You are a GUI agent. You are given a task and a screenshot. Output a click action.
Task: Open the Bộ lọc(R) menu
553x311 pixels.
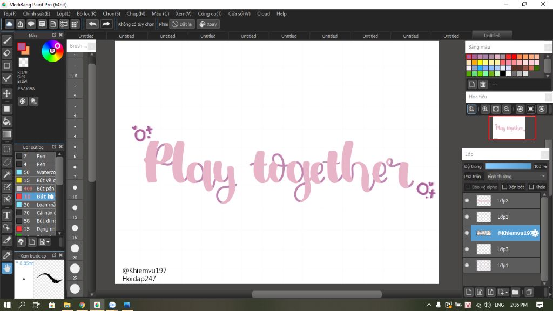[x=86, y=13]
